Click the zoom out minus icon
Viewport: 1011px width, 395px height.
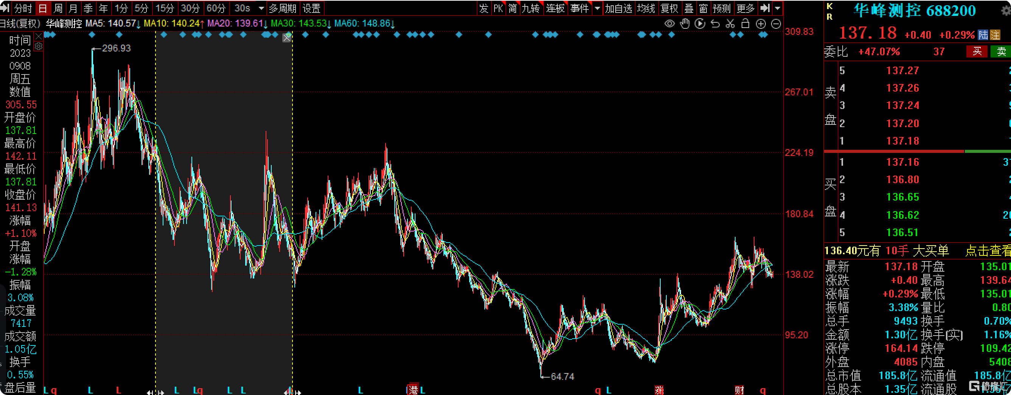[x=776, y=24]
